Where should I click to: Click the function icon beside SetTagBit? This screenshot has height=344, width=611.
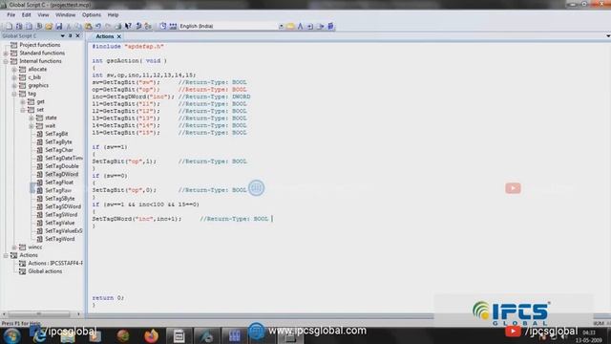(39, 134)
